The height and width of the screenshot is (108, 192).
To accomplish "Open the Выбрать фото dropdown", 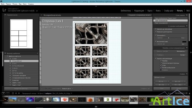I will 67,89.
